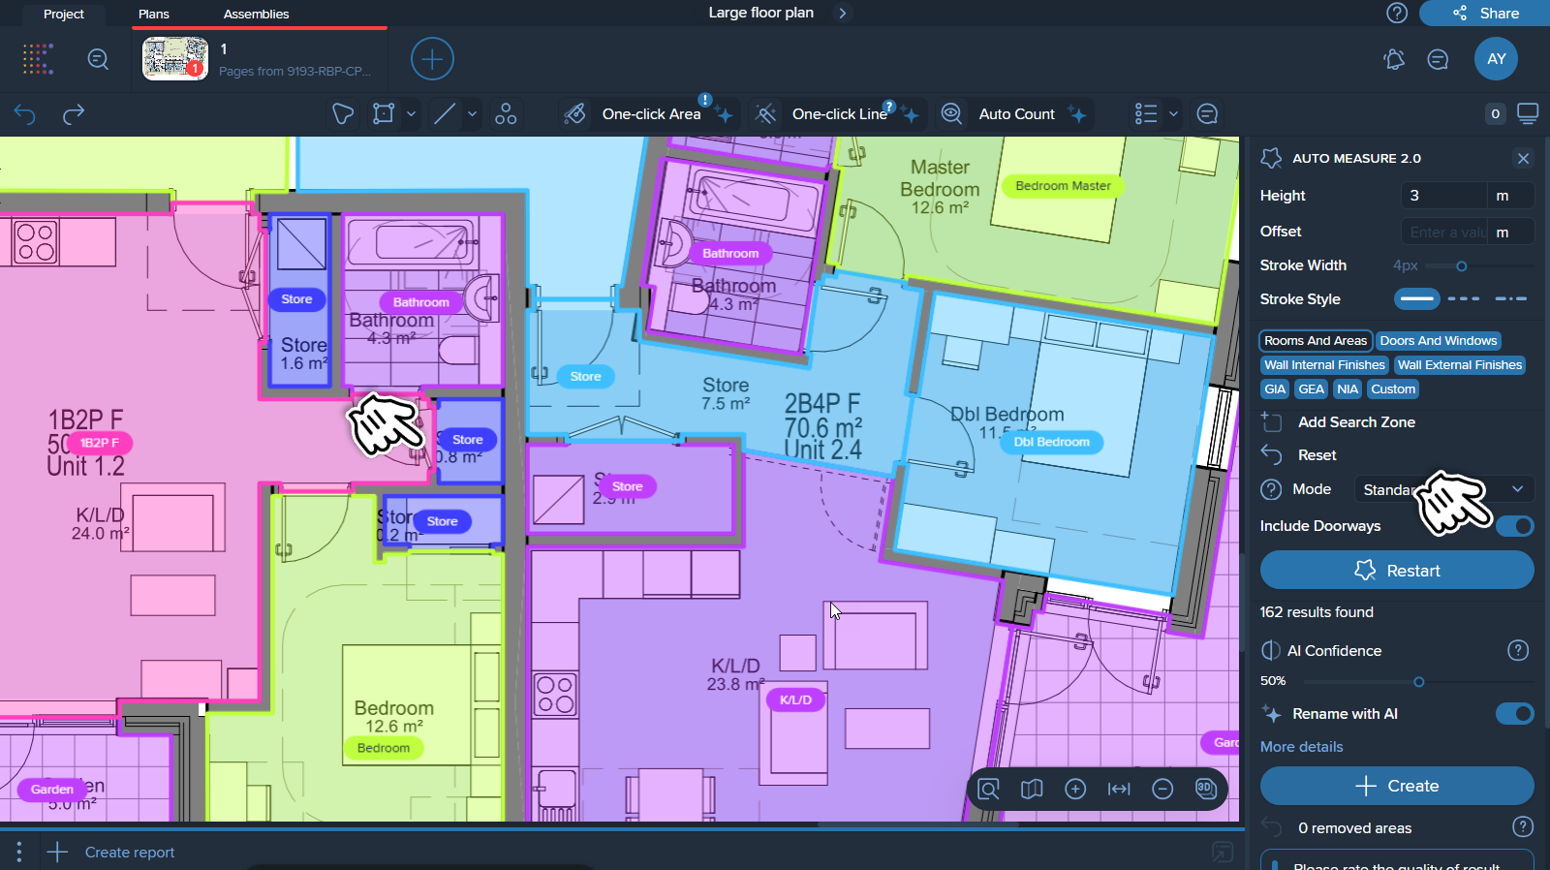
Task: Open the Mode dropdown
Action: tap(1443, 489)
